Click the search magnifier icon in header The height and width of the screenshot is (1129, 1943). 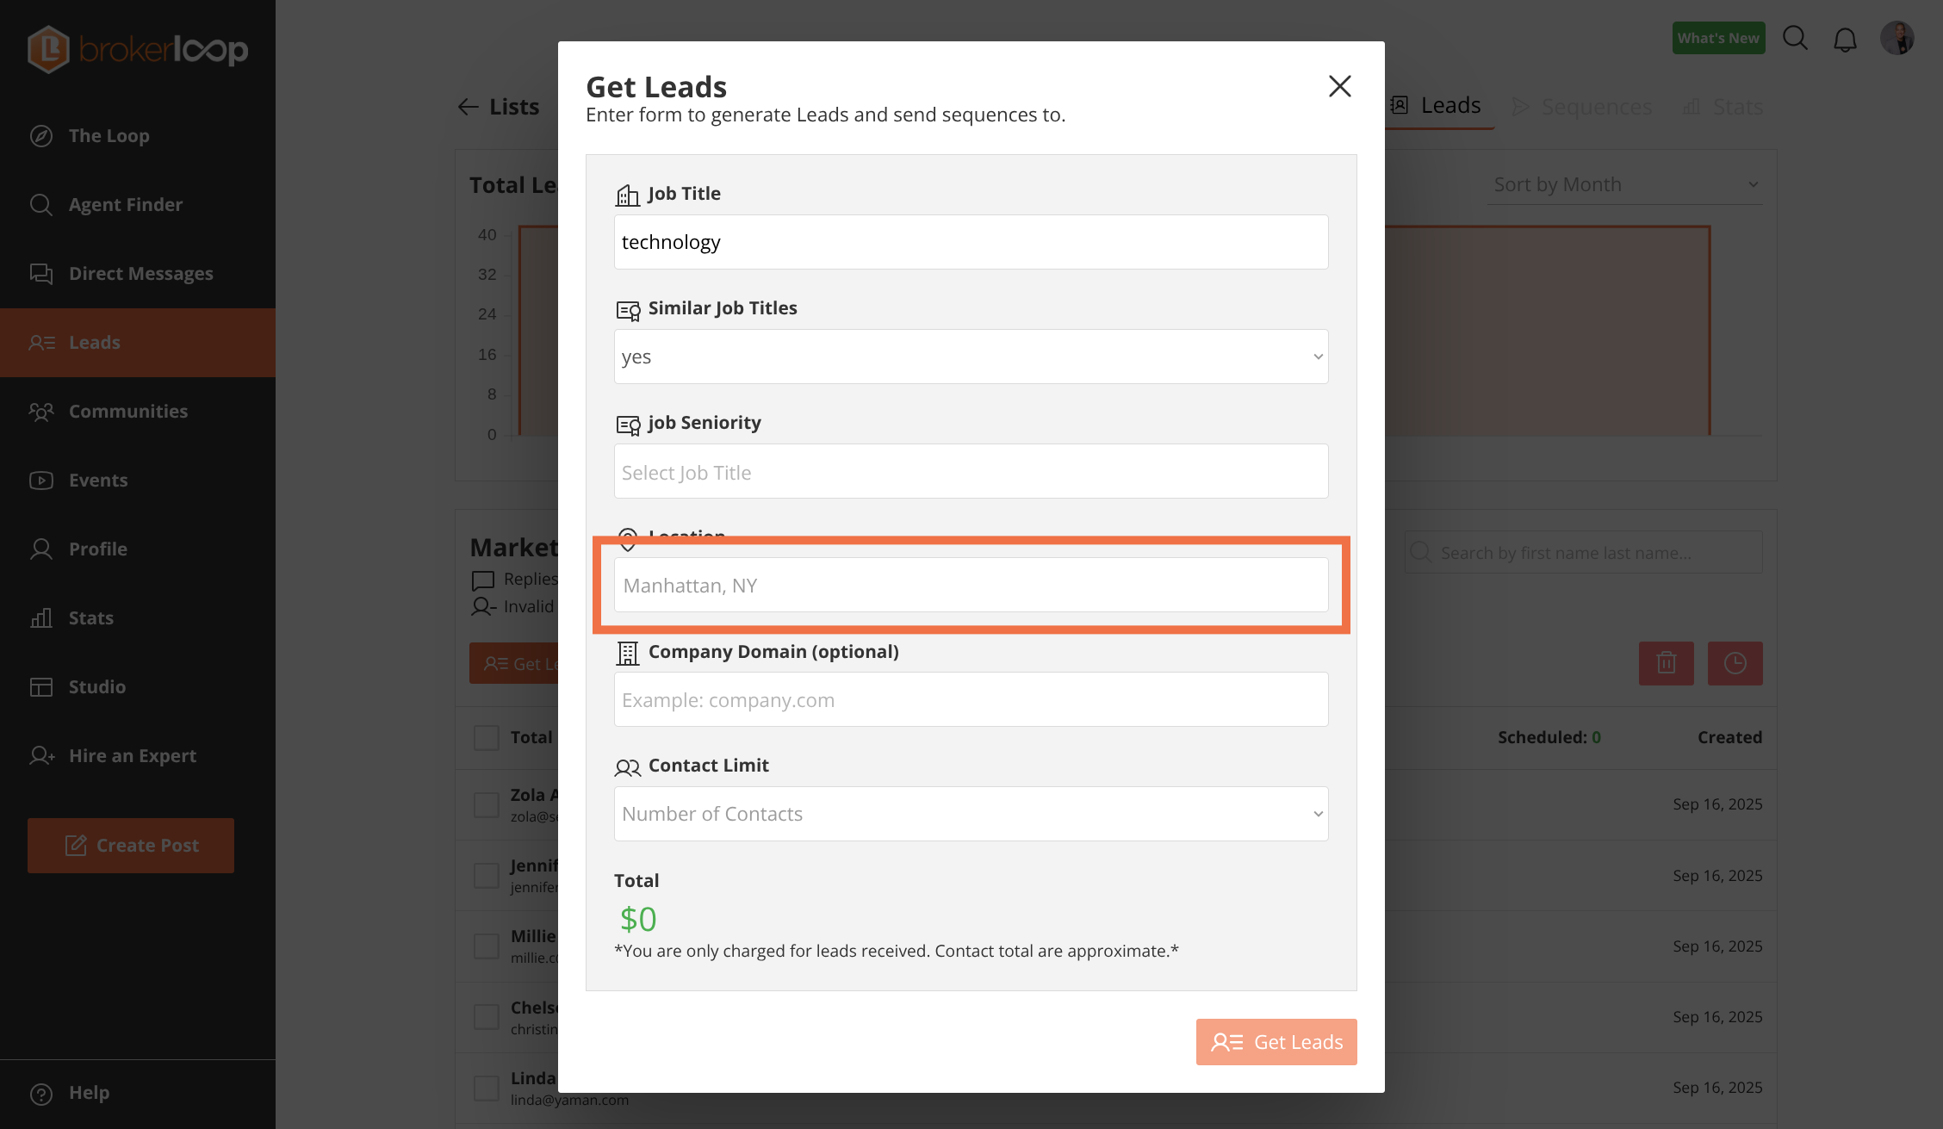pyautogui.click(x=1795, y=38)
